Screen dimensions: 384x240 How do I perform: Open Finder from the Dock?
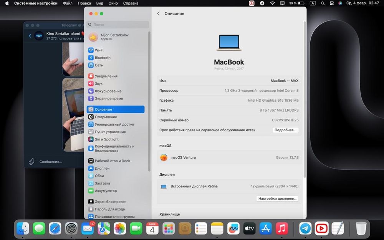pyautogui.click(x=23, y=229)
